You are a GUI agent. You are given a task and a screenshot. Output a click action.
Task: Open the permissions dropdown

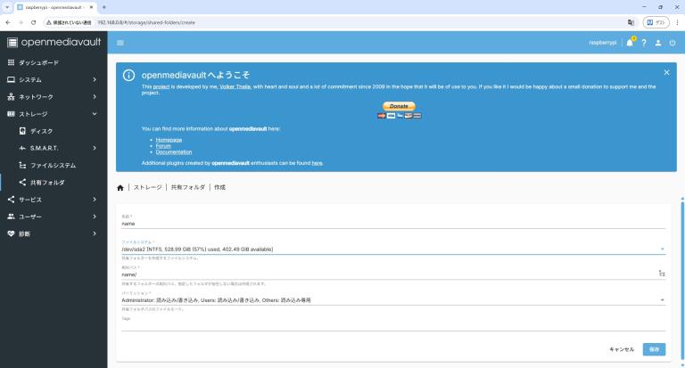(x=393, y=300)
